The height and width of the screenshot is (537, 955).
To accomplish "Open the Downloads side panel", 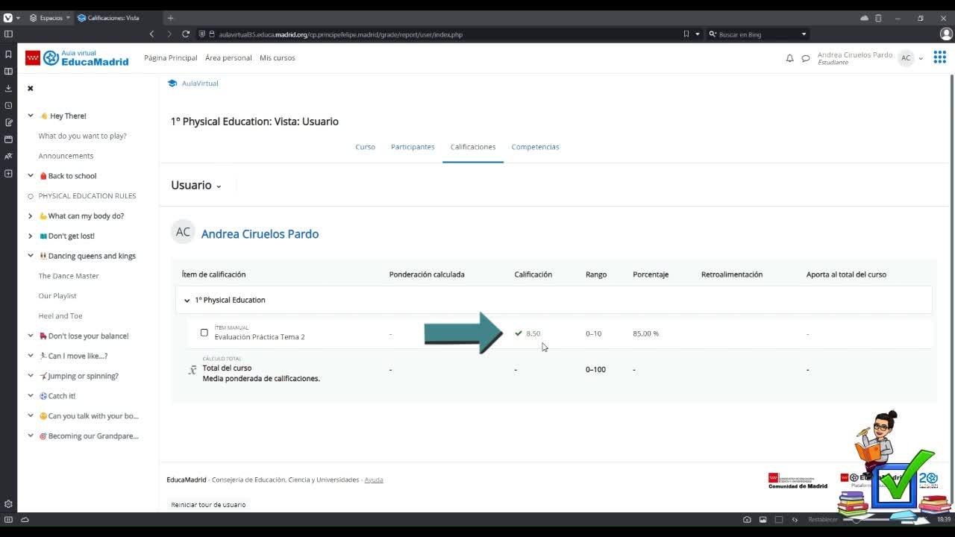I will click(x=8, y=88).
